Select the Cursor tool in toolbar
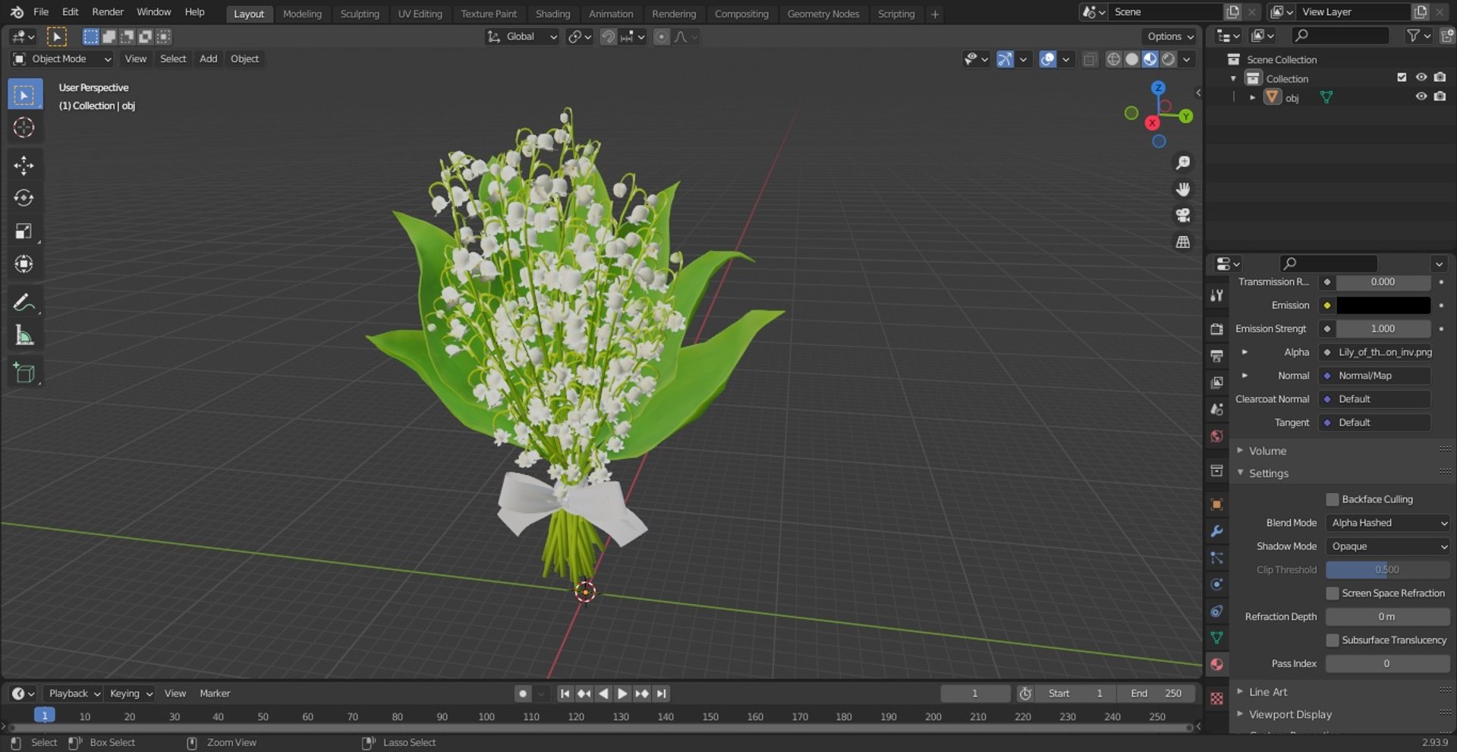Viewport: 1457px width, 752px height. pyautogui.click(x=24, y=127)
